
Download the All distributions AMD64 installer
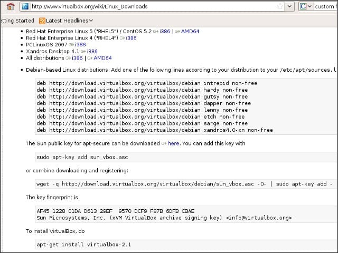(102, 58)
